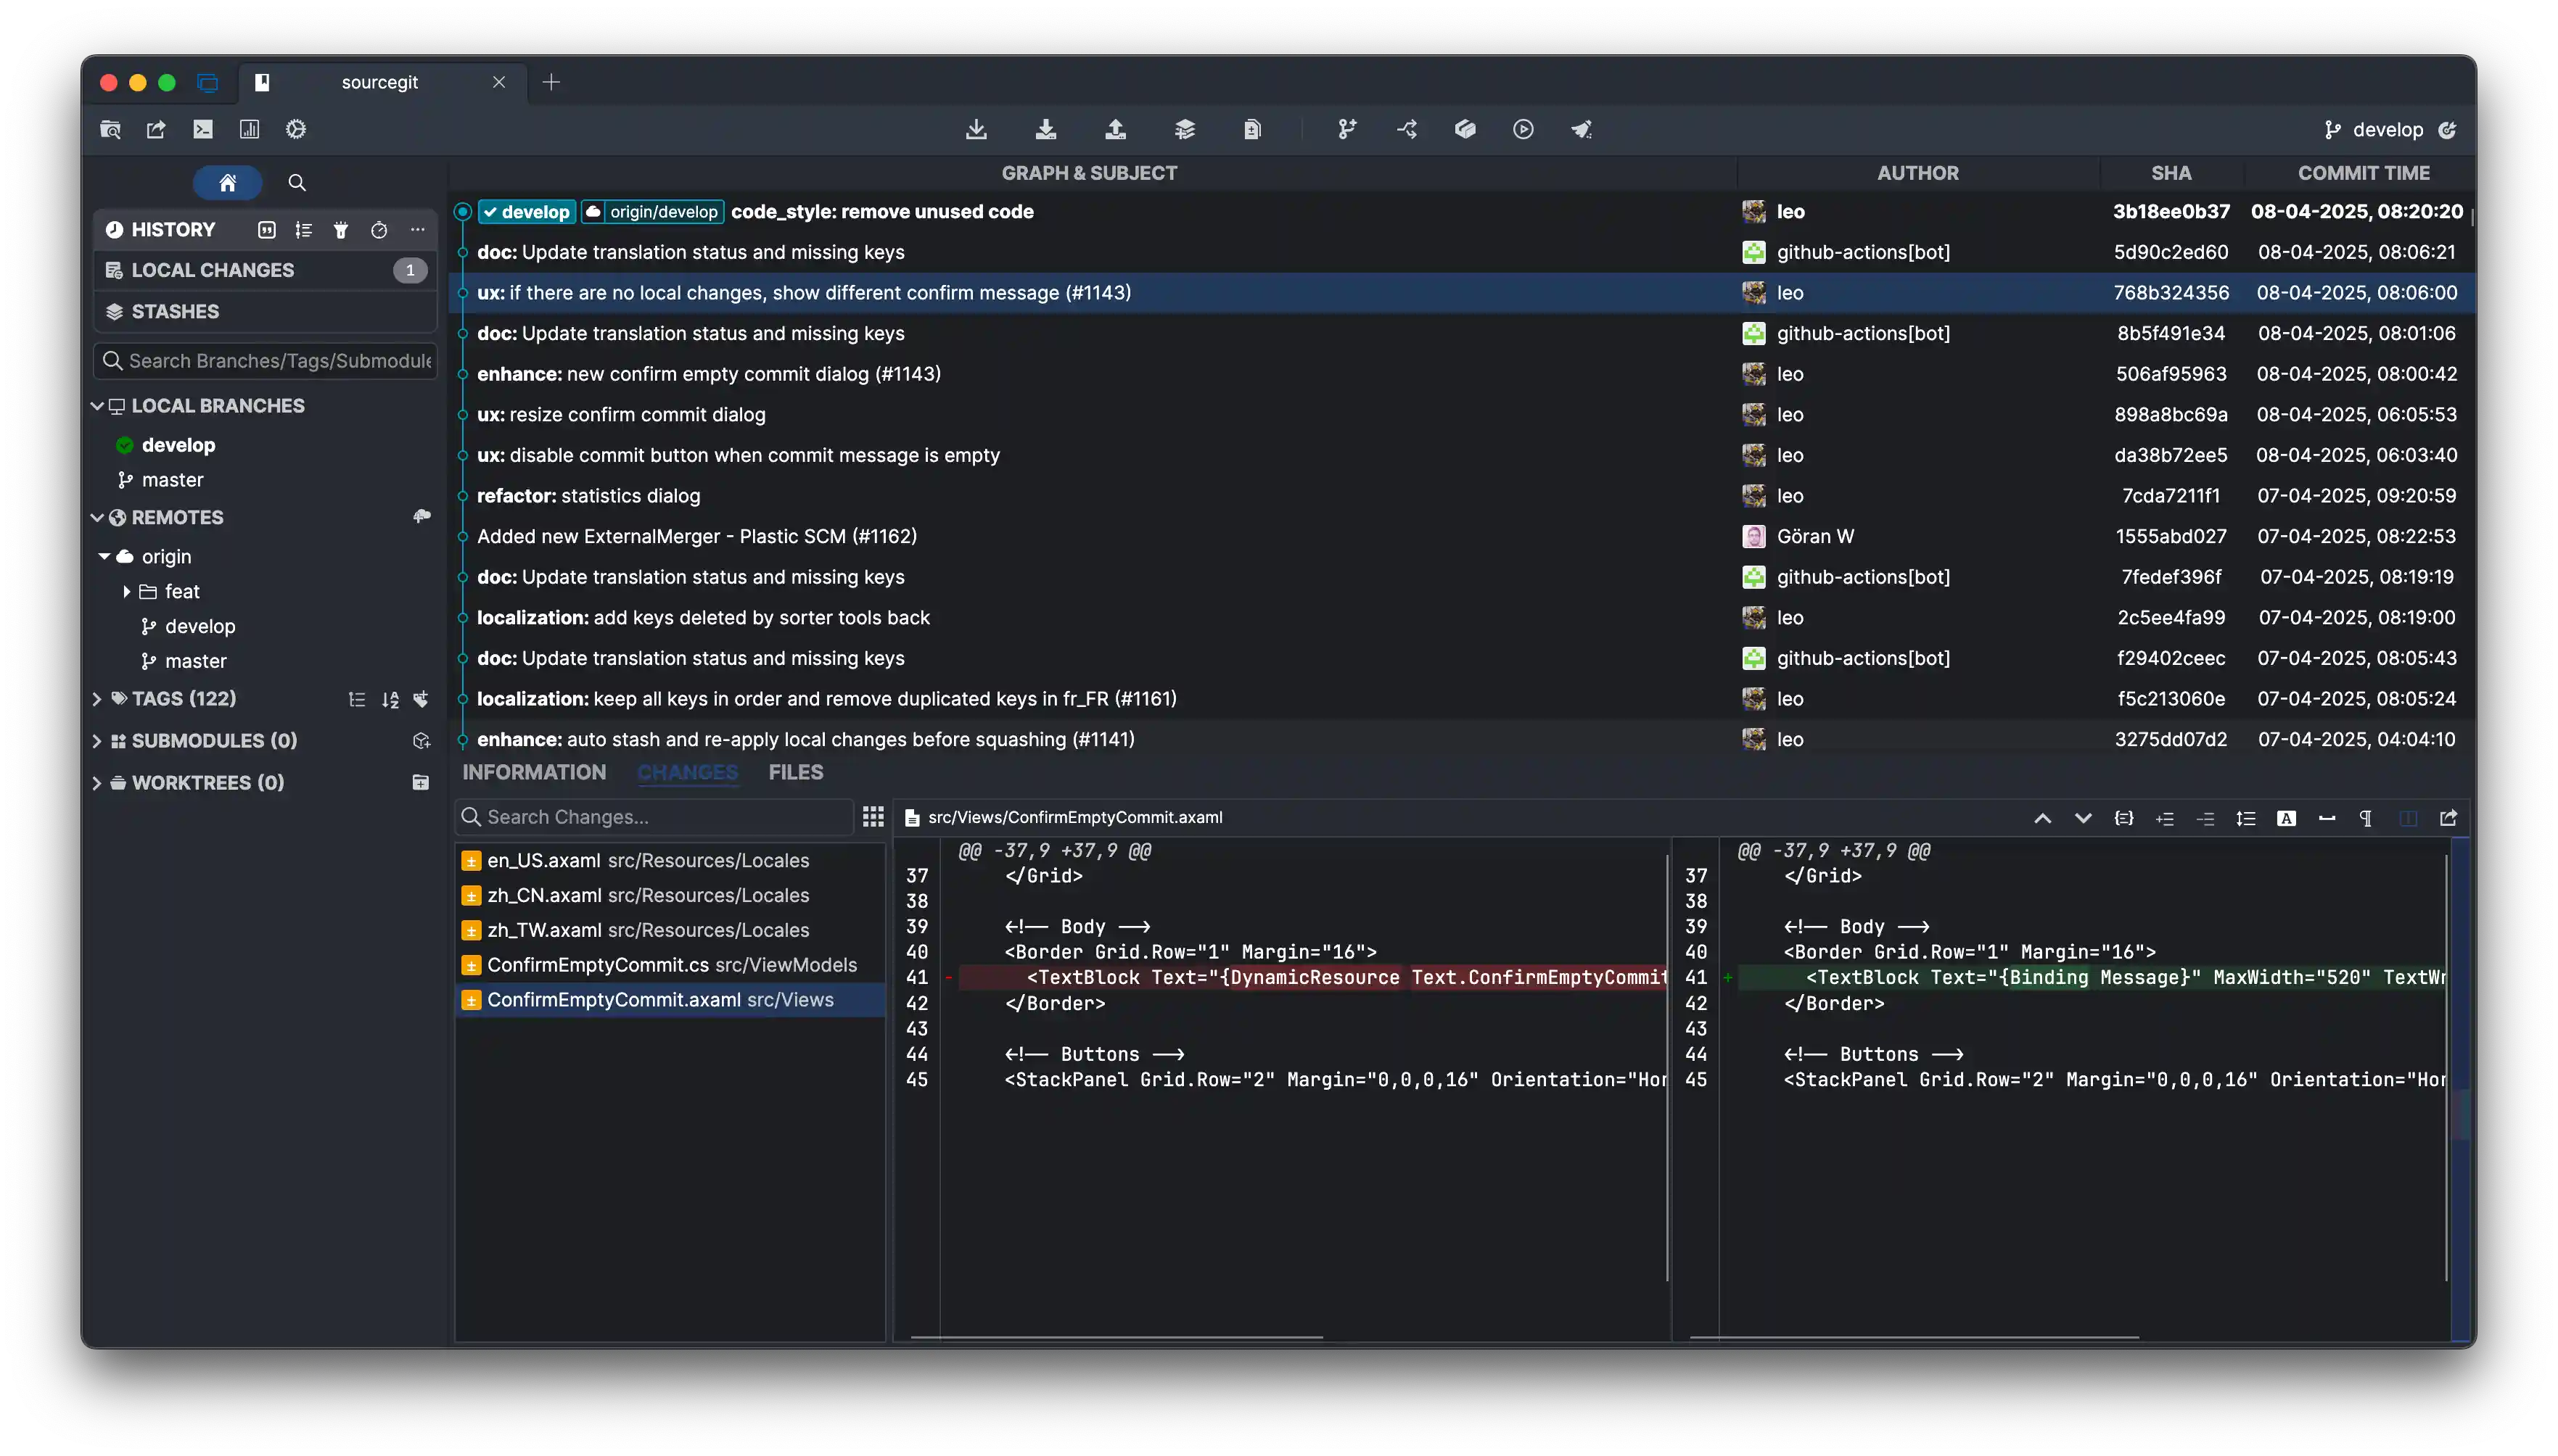Collapse the LOCAL BRANCHES section
Viewport: 2558px width, 1456px height.
[97, 406]
